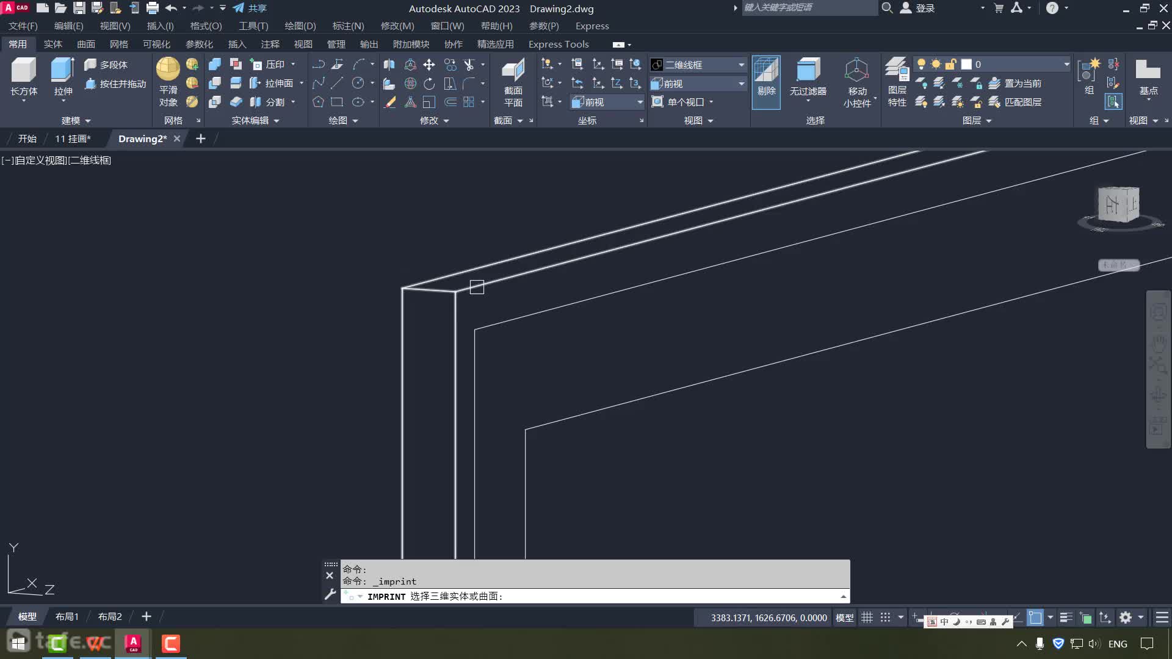Expand the 修改 panel

tap(434, 121)
